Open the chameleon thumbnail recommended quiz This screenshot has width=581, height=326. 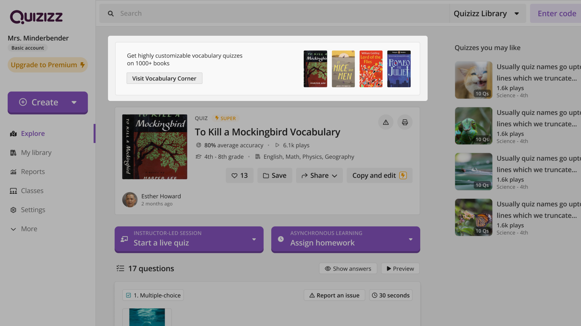pyautogui.click(x=474, y=126)
